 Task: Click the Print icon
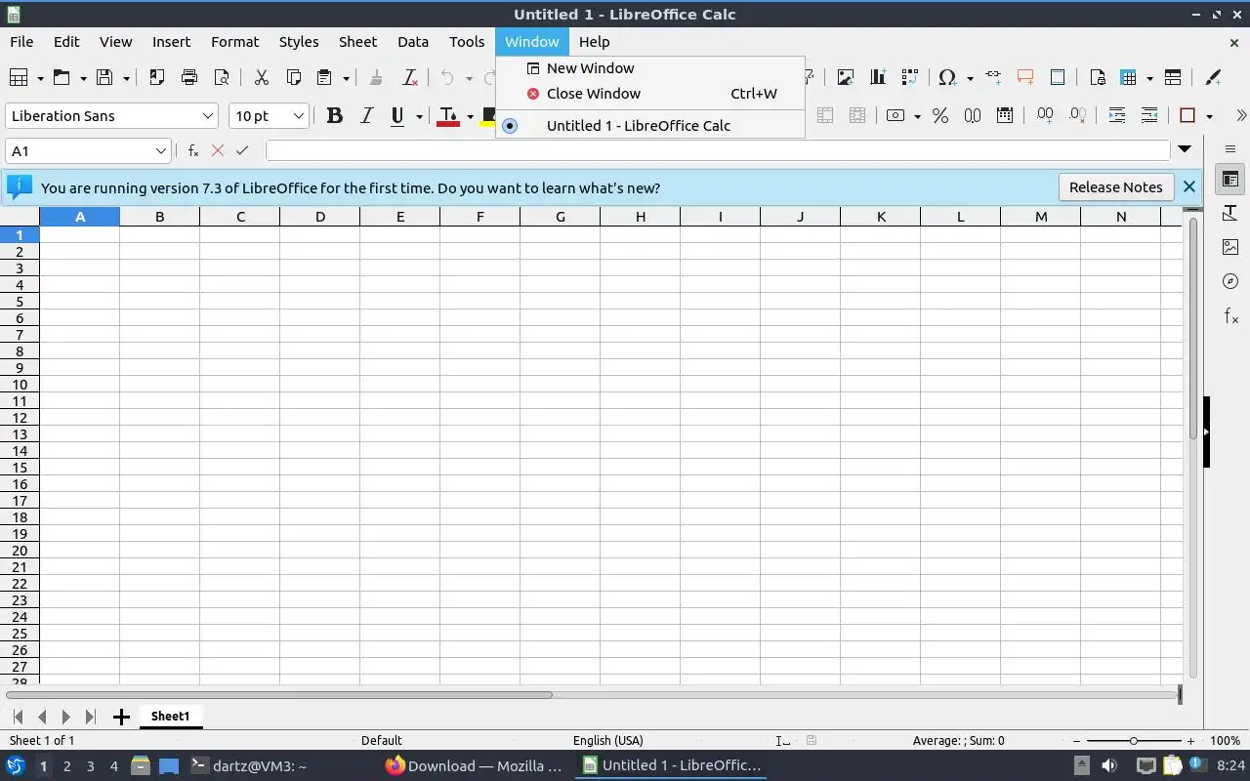(189, 77)
